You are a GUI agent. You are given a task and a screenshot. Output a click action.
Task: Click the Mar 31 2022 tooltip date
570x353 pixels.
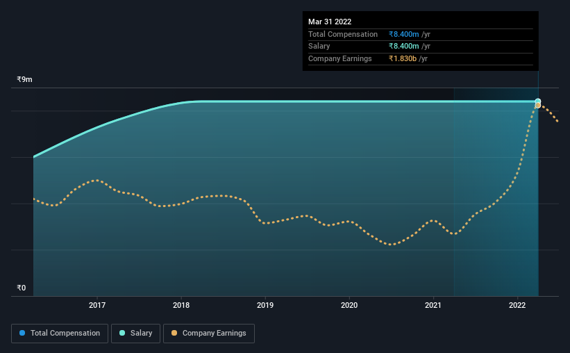pos(330,22)
